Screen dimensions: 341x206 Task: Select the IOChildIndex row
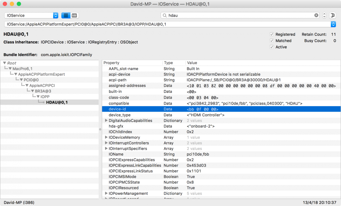[x=221, y=132]
